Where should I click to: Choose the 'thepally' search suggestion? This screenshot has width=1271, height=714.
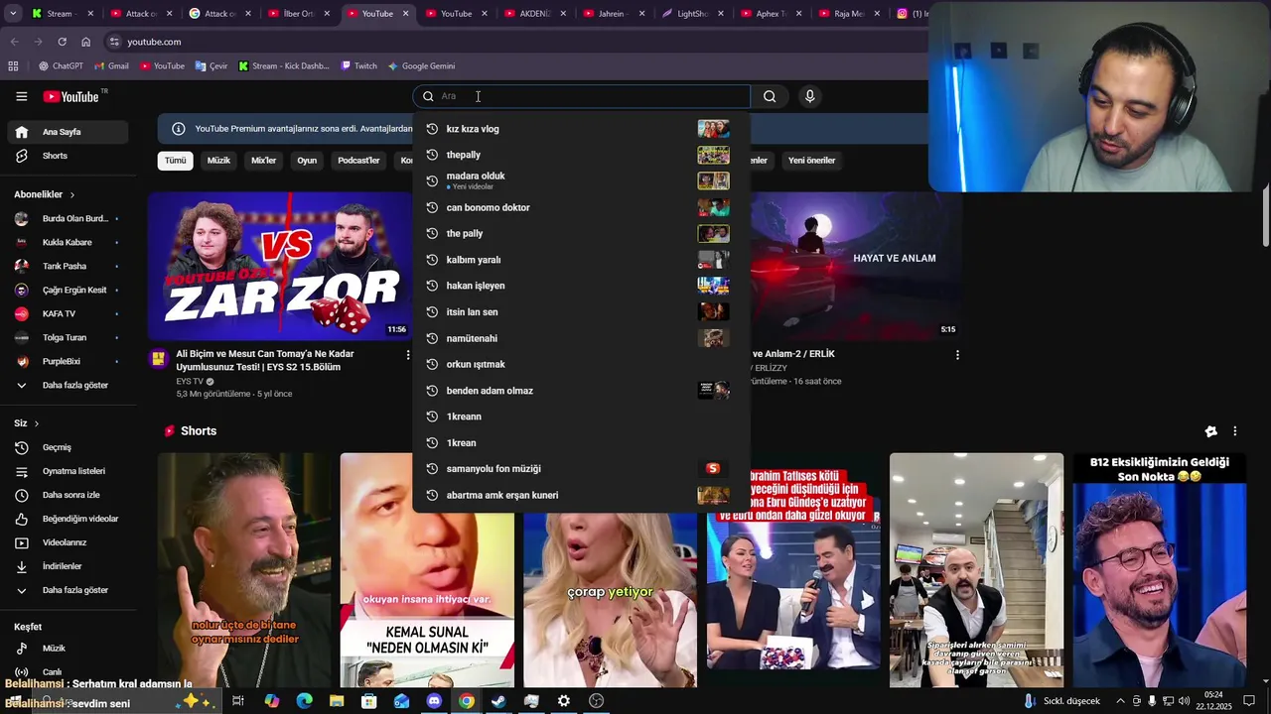[581, 155]
